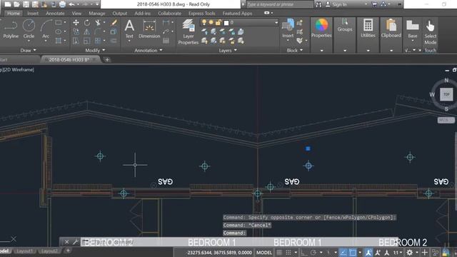Toggle object snap tracking in status bar
The height and width of the screenshot is (257, 457).
pos(343,253)
